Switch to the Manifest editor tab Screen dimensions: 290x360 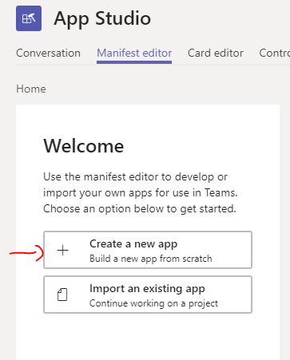point(134,53)
